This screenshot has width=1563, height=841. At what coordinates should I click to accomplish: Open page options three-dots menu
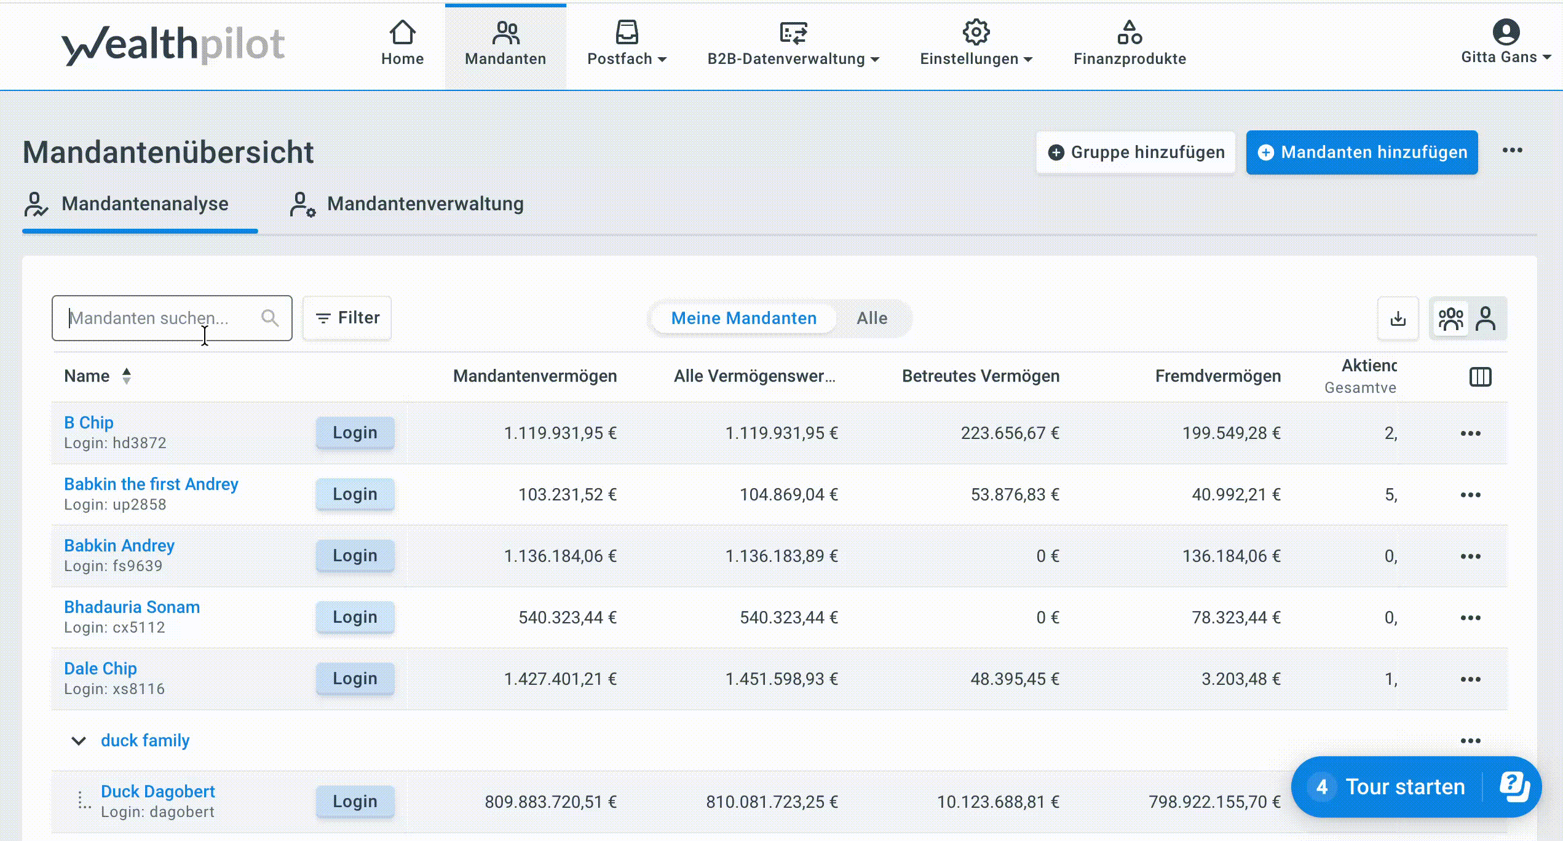tap(1512, 151)
